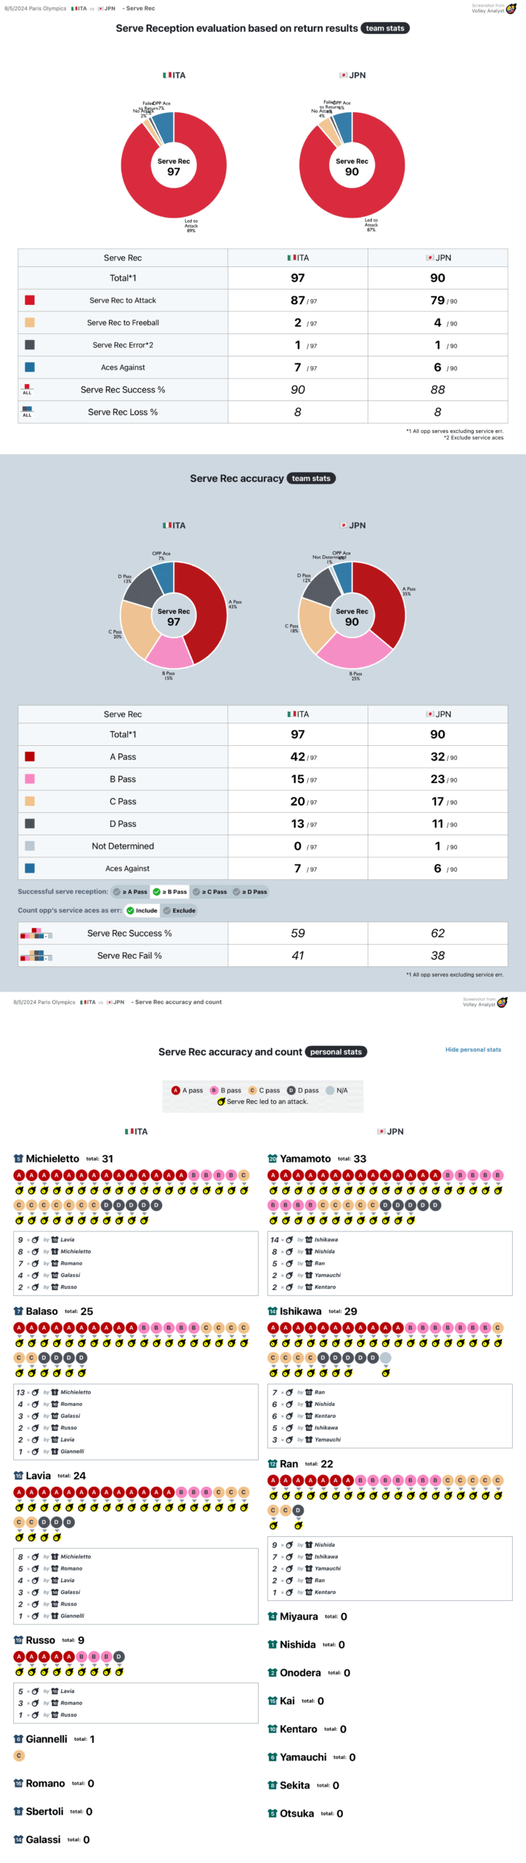
Task: Click the A Pass red color swatch
Action: point(30,757)
